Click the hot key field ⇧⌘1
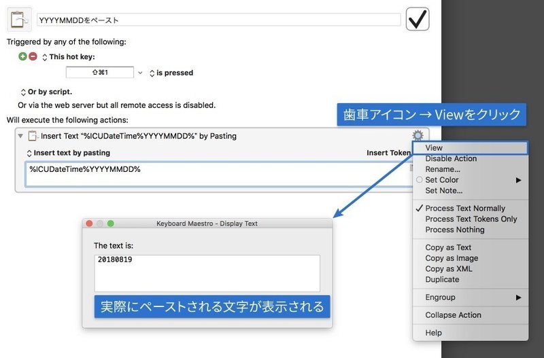Viewport: 544px width, 358px height. tap(100, 73)
